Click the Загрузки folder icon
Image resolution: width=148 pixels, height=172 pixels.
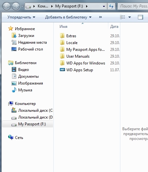tap(14, 35)
